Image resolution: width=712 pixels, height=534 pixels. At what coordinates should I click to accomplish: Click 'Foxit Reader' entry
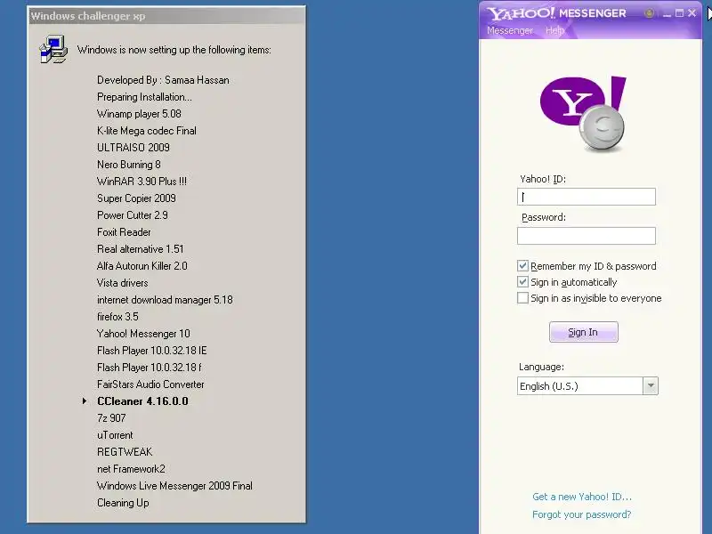(x=124, y=232)
